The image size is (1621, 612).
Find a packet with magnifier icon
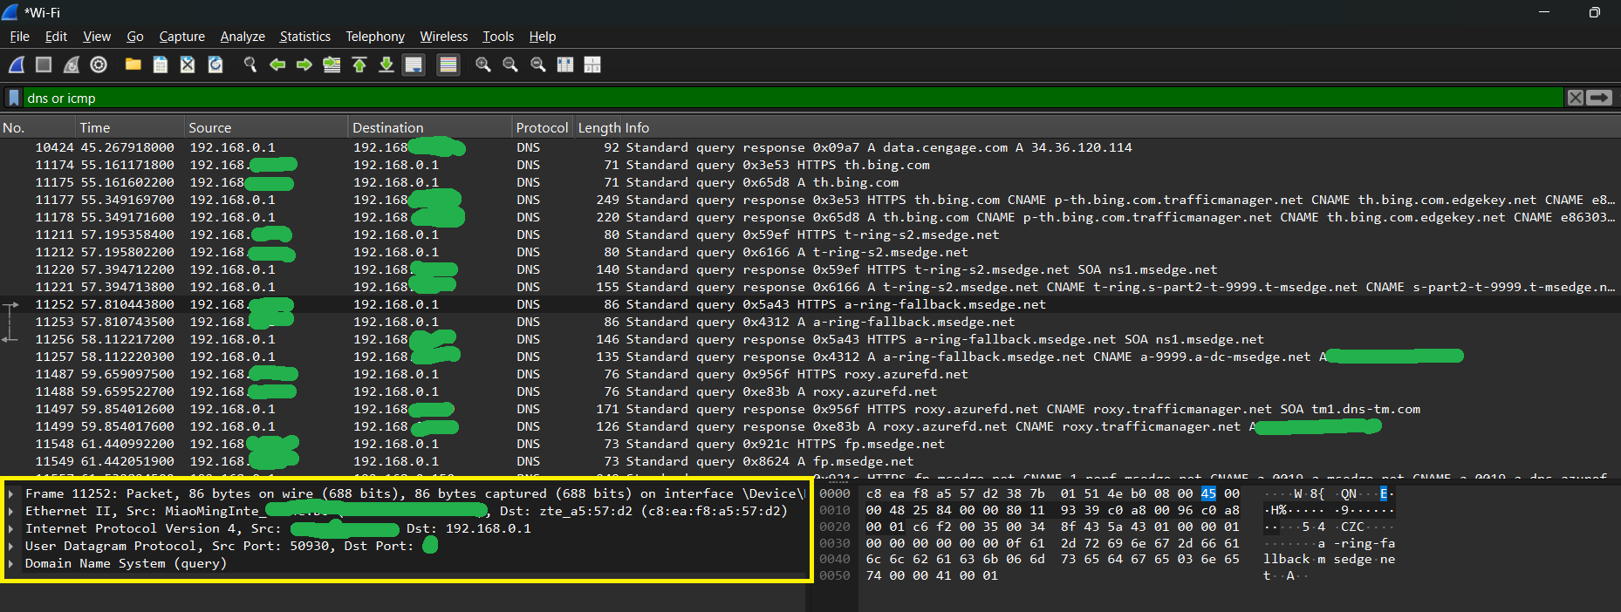pos(250,65)
